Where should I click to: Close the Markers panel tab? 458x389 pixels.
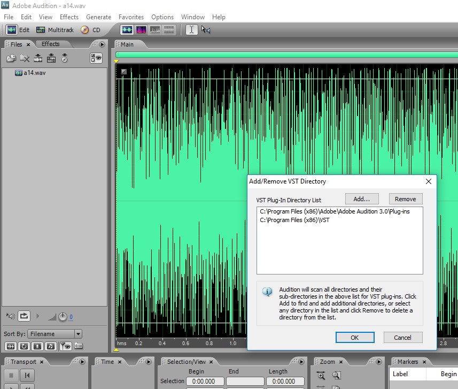(424, 362)
